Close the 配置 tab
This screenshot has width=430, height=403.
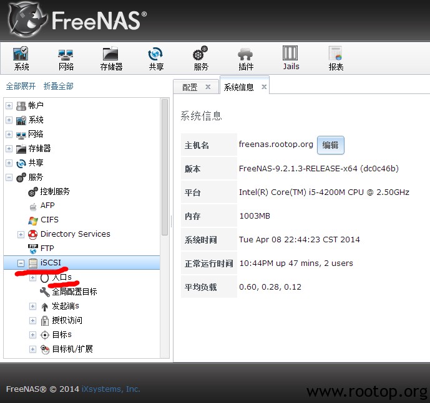pos(208,87)
